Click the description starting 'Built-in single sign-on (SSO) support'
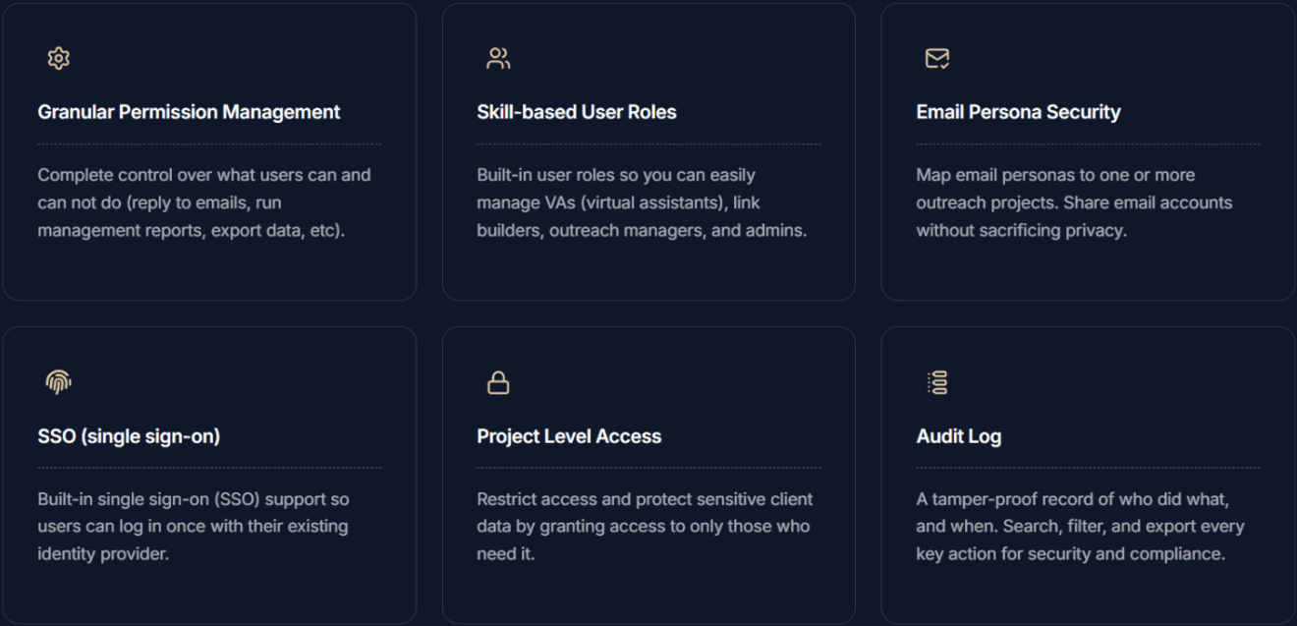The height and width of the screenshot is (626, 1297). click(x=194, y=527)
